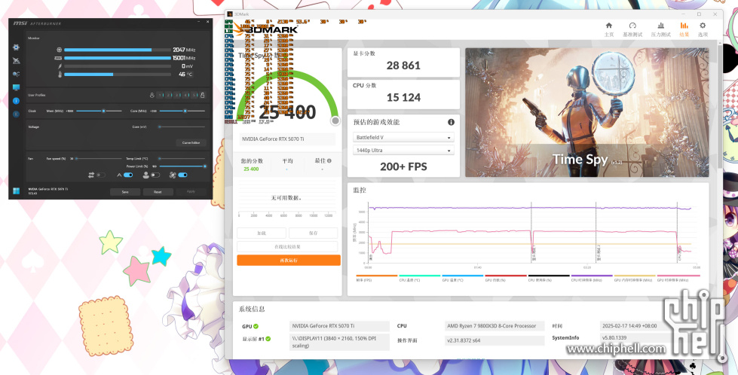Viewport: 738px width, 375px height.
Task: Open Afterburner settings gear icon
Action: tap(16, 47)
